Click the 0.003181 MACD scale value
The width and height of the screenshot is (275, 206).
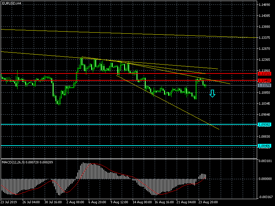(x=266, y=161)
